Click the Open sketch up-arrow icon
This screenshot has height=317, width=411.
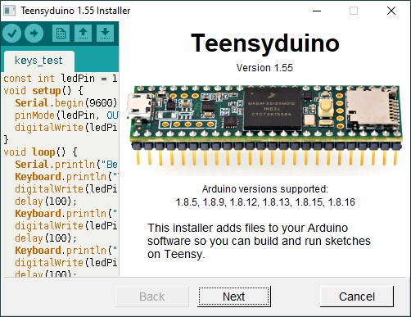83,34
